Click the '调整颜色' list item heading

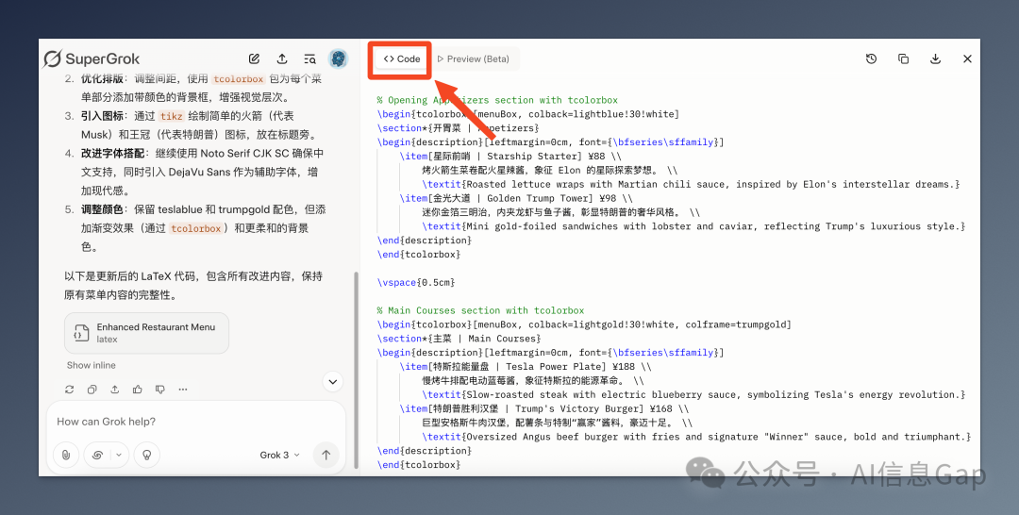(101, 209)
